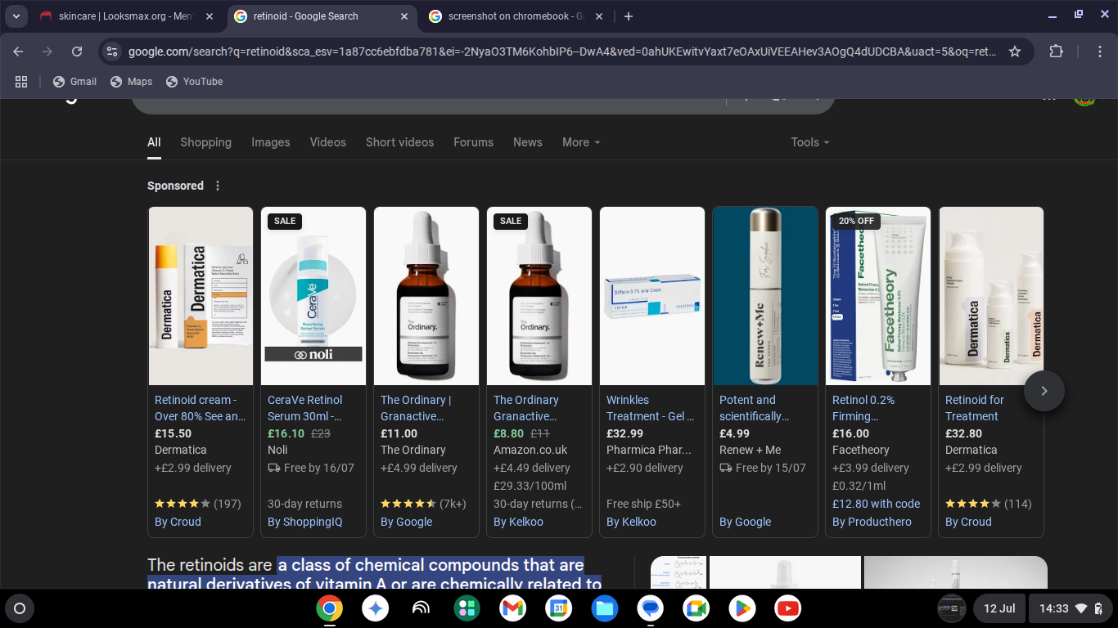The image size is (1118, 628).
Task: Click the address bar URL field
Action: click(562, 52)
